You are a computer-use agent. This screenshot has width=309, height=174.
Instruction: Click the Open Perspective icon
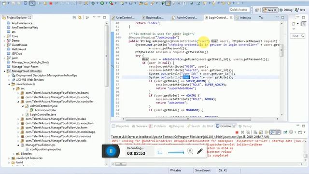(x=257, y=10)
